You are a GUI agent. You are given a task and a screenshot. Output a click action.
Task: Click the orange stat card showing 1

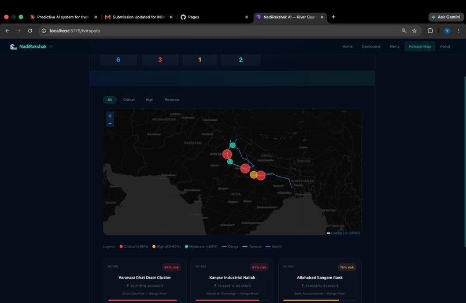click(x=199, y=60)
